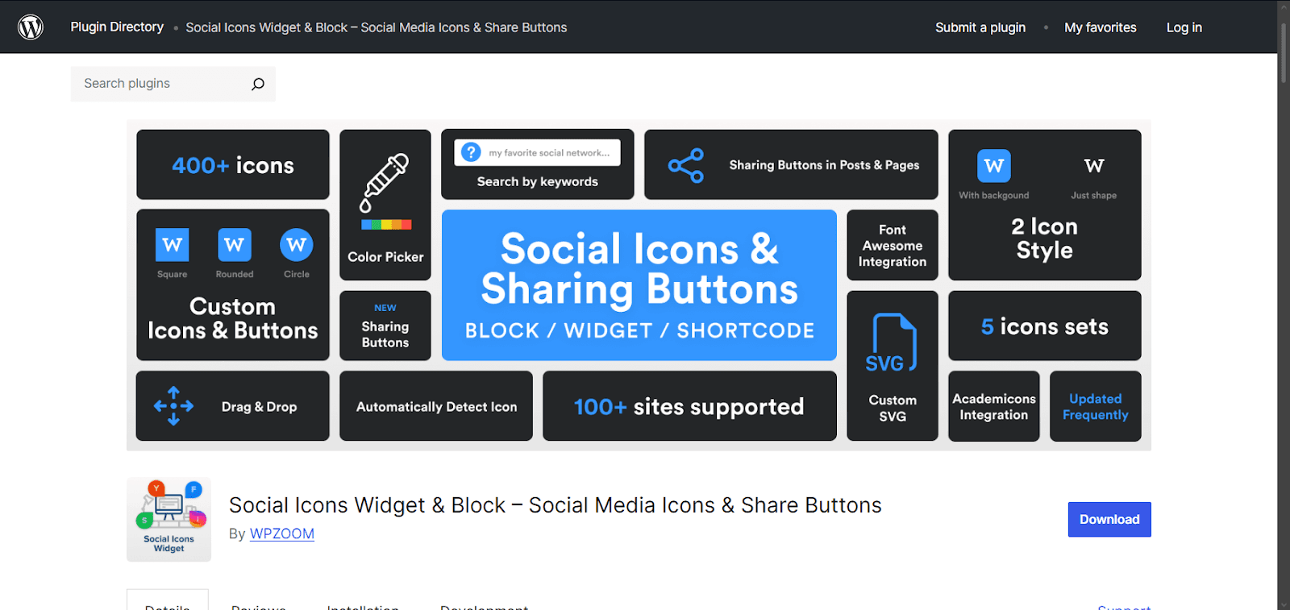Click the Circle W icon
1290x610 pixels.
click(297, 245)
